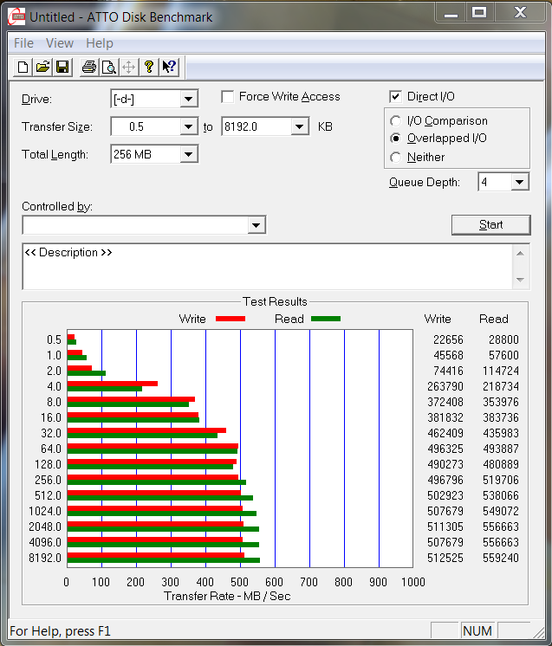Open the Queue Depth dropdown
The width and height of the screenshot is (552, 646).
coord(519,182)
